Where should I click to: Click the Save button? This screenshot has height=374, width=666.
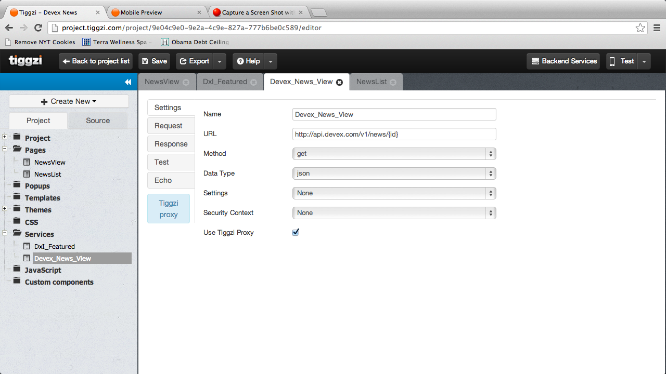[x=154, y=61]
